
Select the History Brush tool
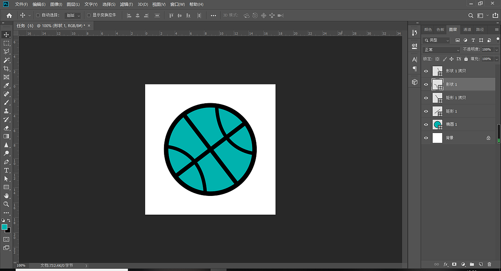point(6,119)
